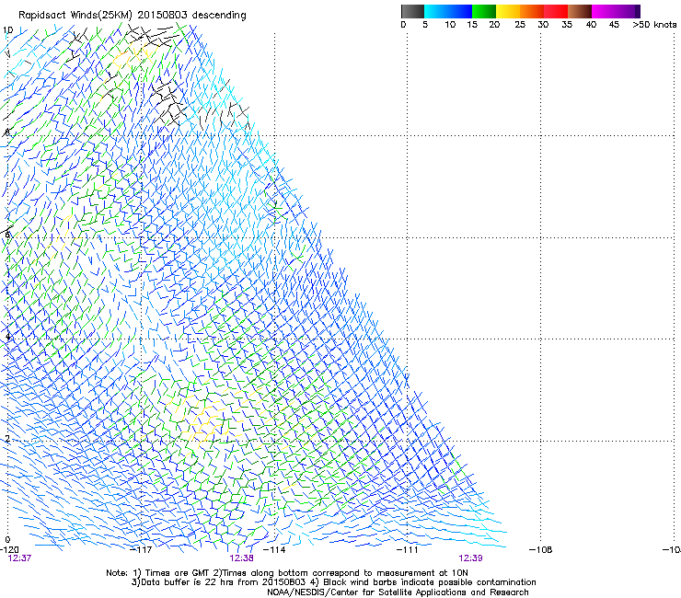Click the '5' label under the color bar

425,25
